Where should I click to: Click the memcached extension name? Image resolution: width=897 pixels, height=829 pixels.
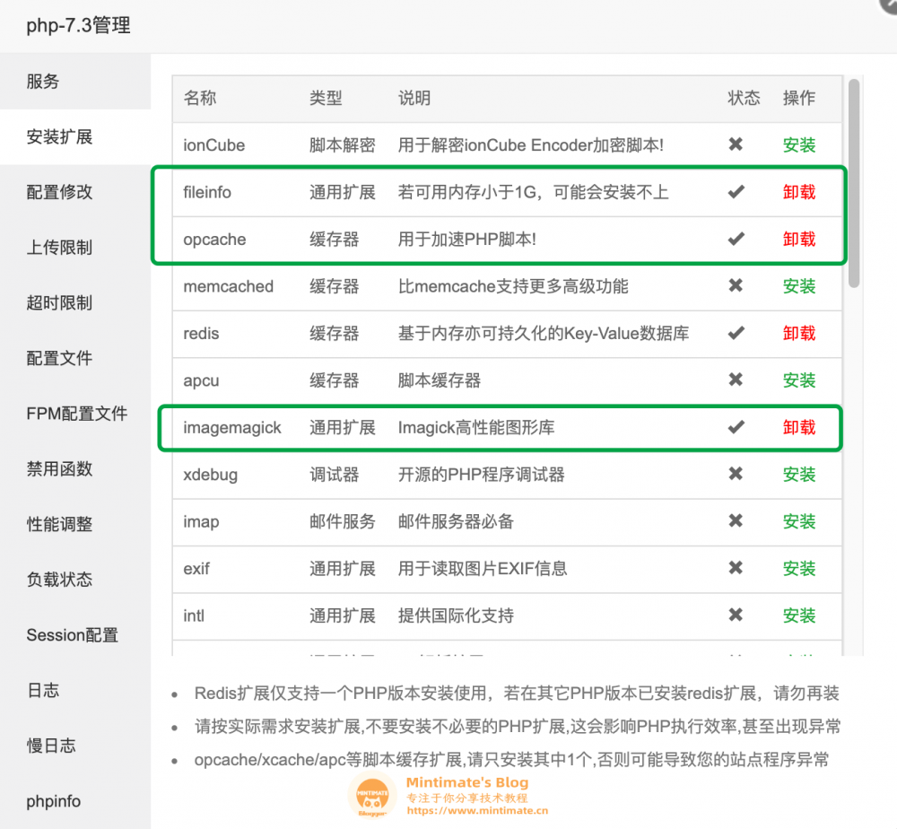point(228,286)
